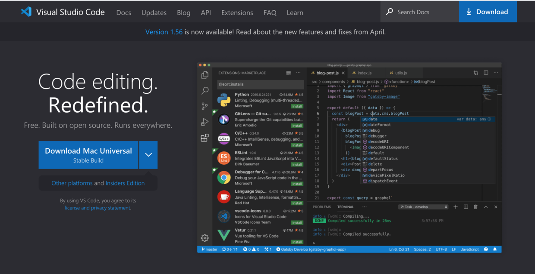Click the C/C++ extension logo
The image size is (535, 274).
(223, 139)
